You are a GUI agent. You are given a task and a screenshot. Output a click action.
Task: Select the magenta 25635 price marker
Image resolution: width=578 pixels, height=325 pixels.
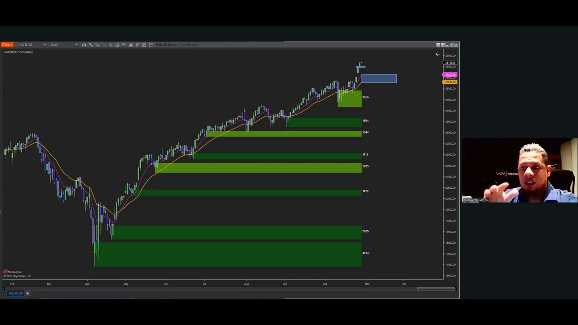[450, 75]
